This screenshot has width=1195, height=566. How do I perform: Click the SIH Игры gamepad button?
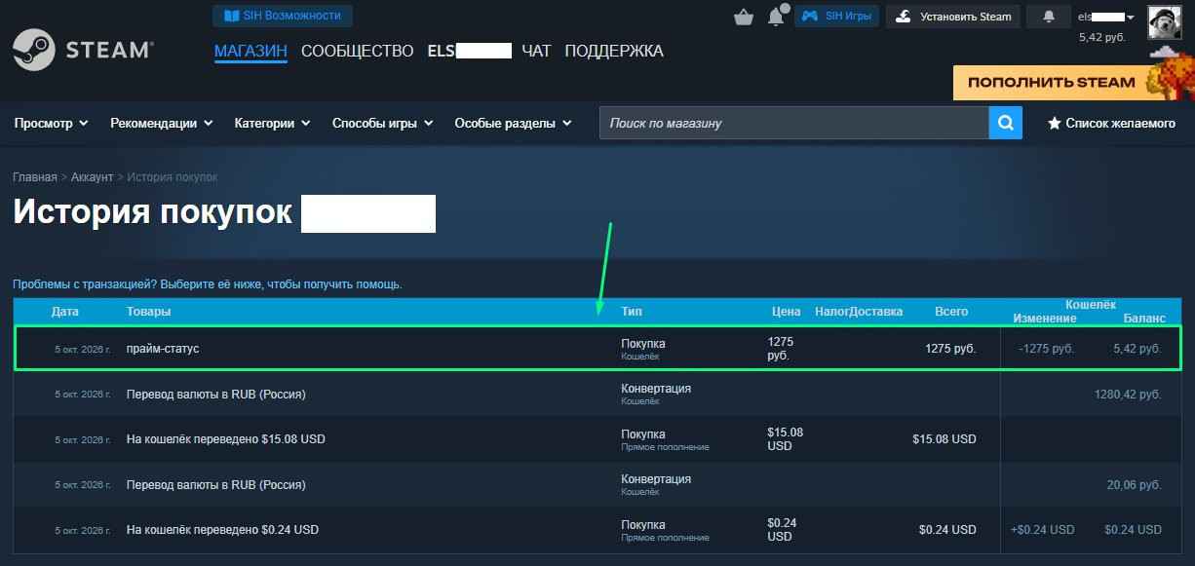[837, 16]
